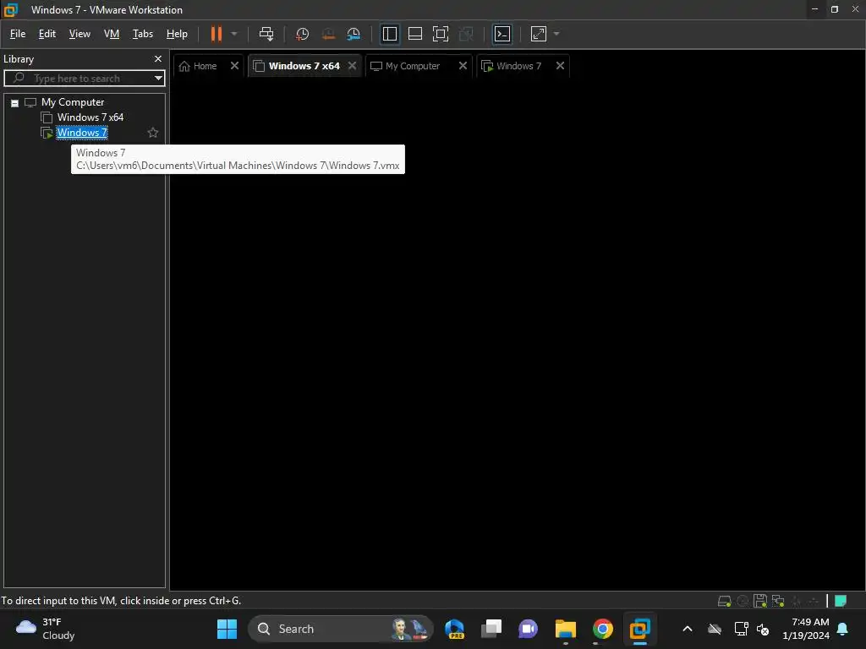Show hidden system tray icons

pos(688,629)
